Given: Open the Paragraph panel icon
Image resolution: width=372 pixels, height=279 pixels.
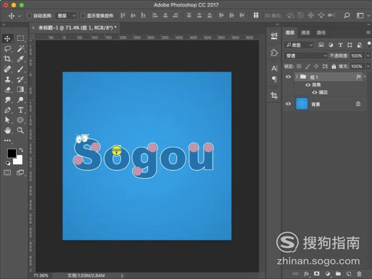Looking at the screenshot, I should pos(274,79).
